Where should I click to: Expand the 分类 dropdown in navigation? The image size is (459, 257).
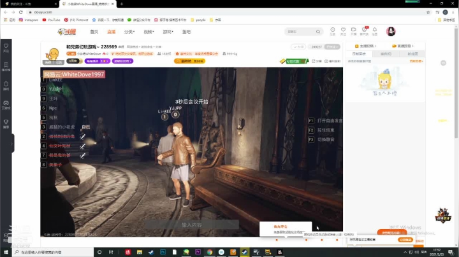coord(129,32)
